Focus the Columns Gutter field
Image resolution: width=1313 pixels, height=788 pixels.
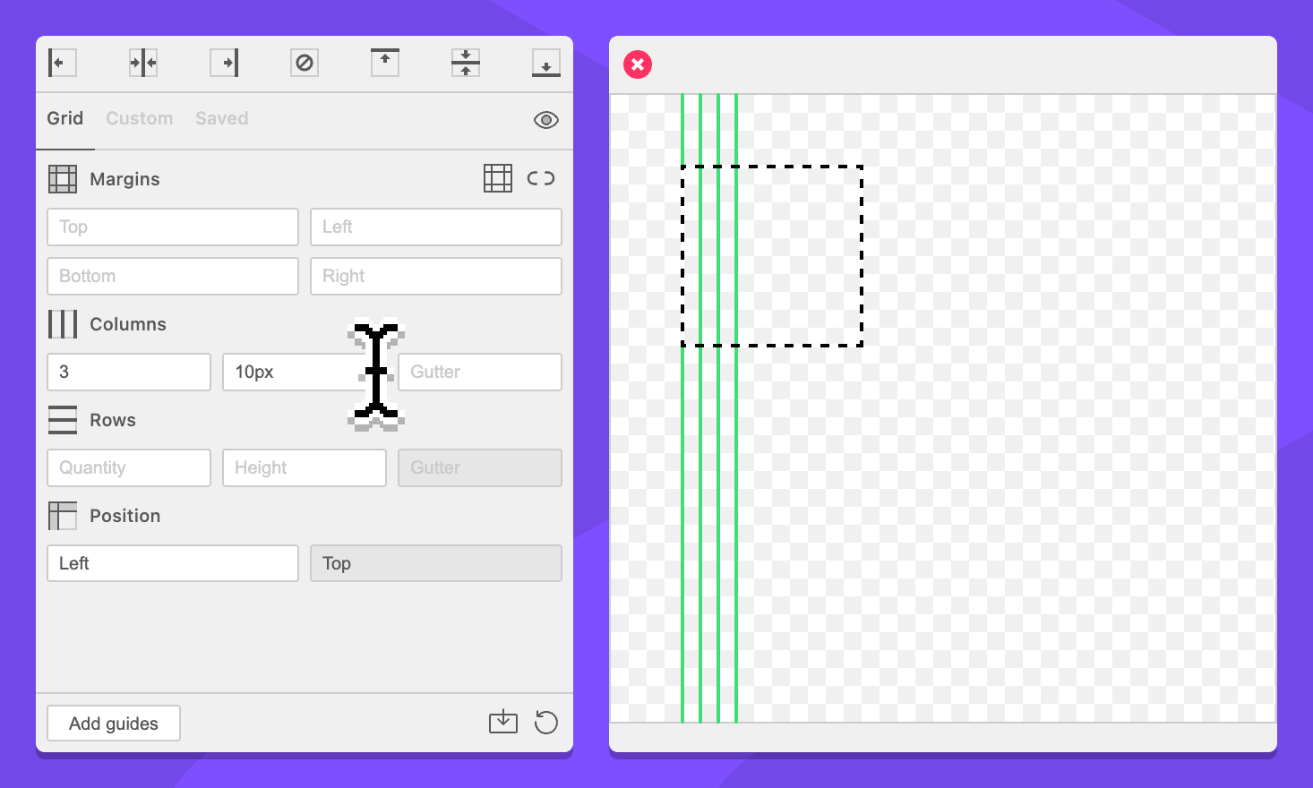point(480,373)
